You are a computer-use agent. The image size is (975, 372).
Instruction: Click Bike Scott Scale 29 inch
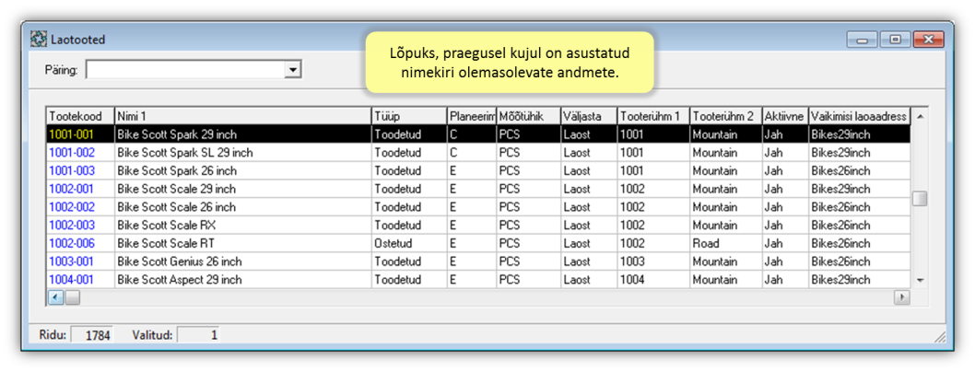click(x=176, y=189)
